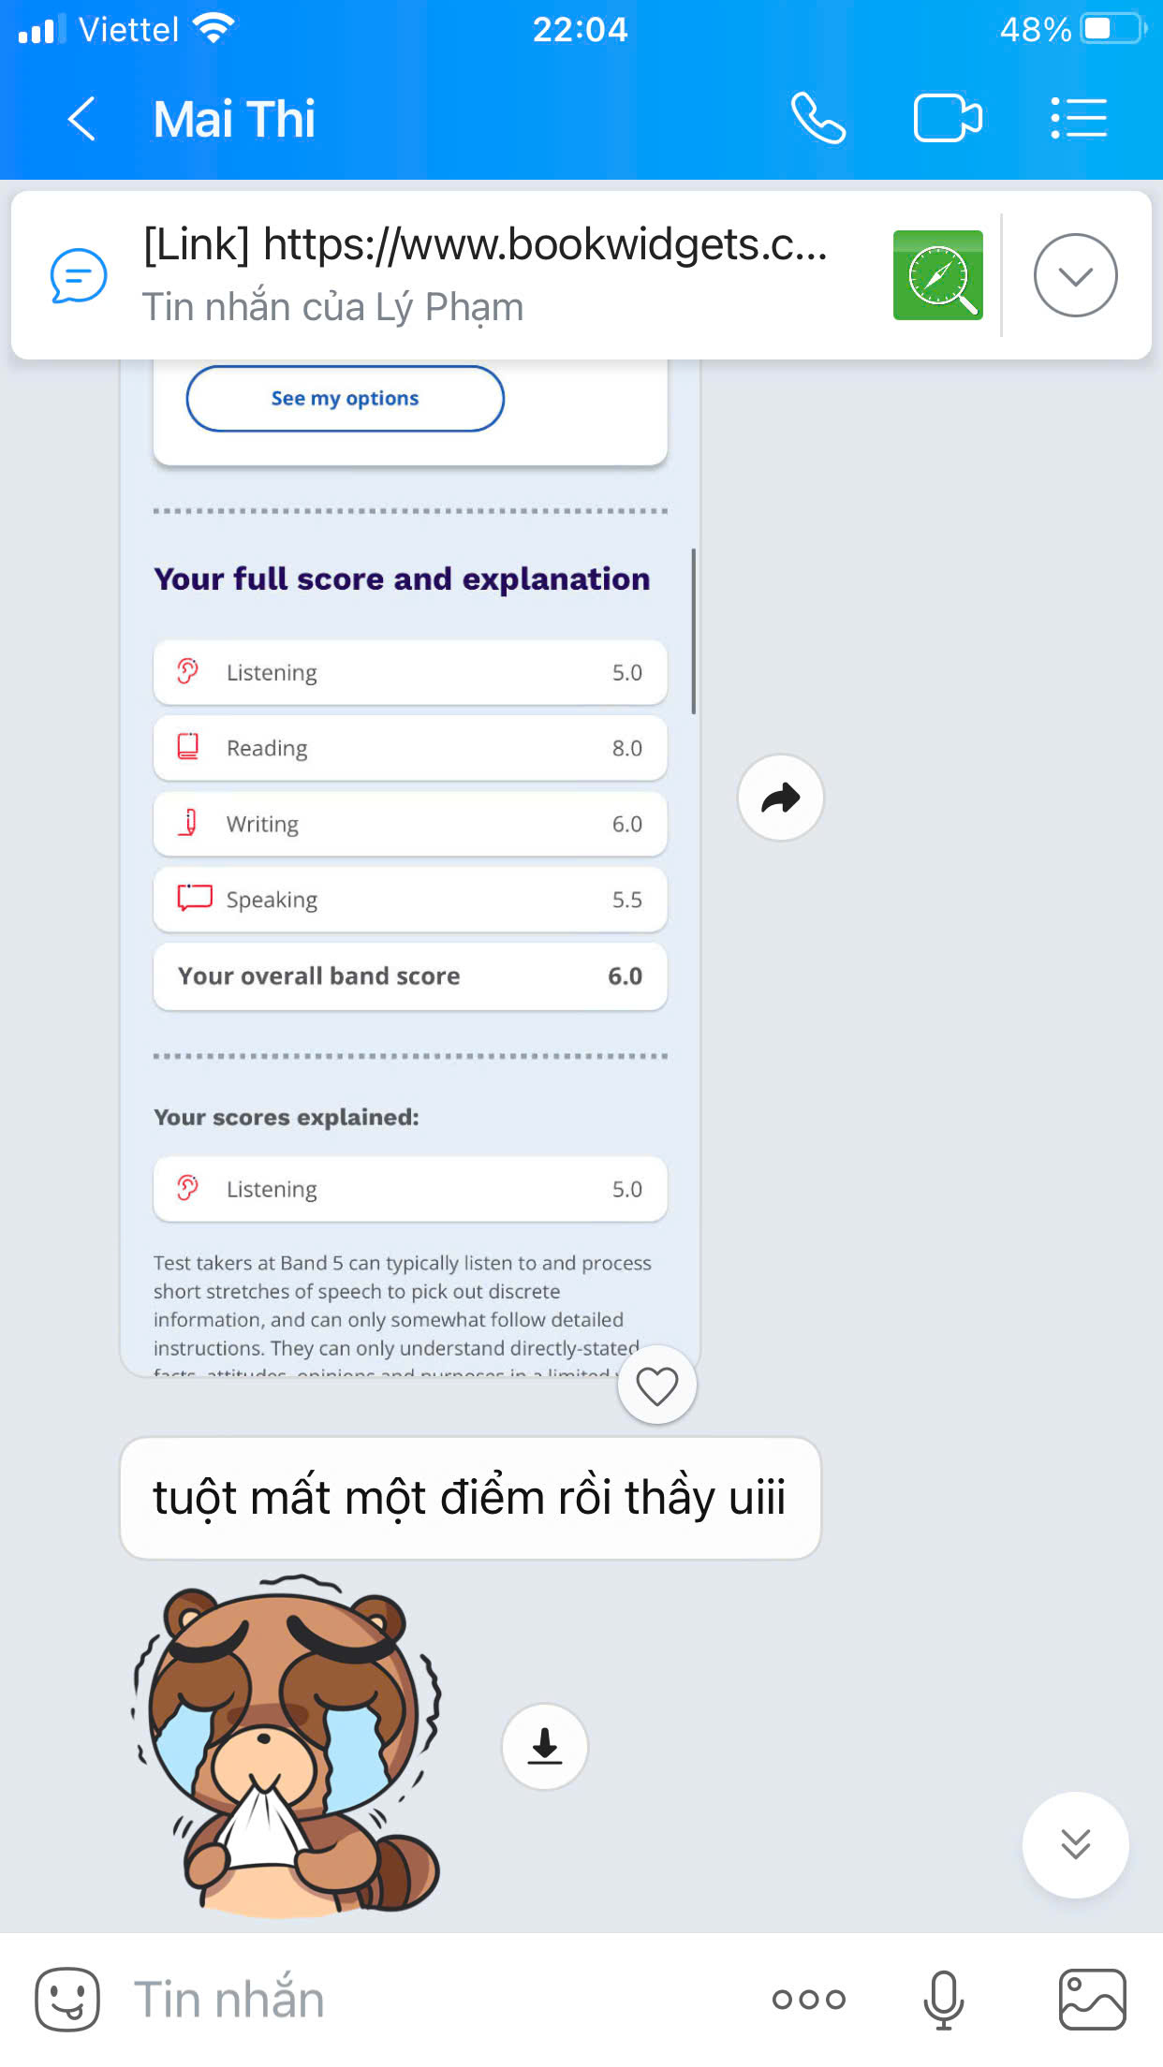Start a voice call with Mai Thi
This screenshot has width=1163, height=2067.
click(x=817, y=119)
